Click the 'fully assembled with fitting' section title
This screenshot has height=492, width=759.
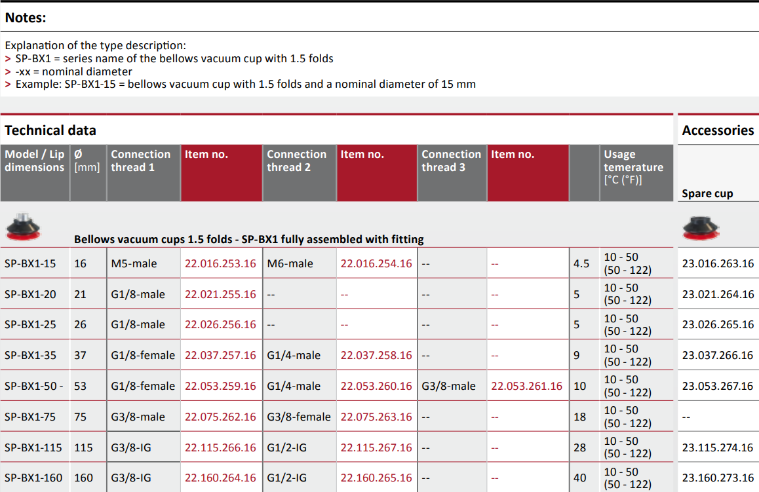249,239
